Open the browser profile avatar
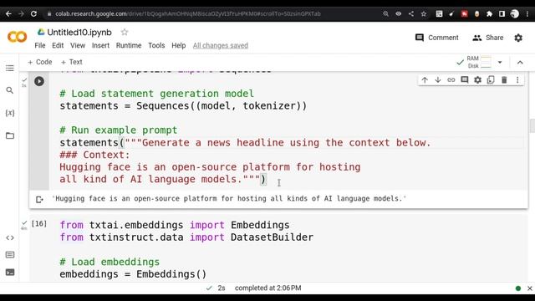The width and height of the screenshot is (535, 301). tap(515, 13)
